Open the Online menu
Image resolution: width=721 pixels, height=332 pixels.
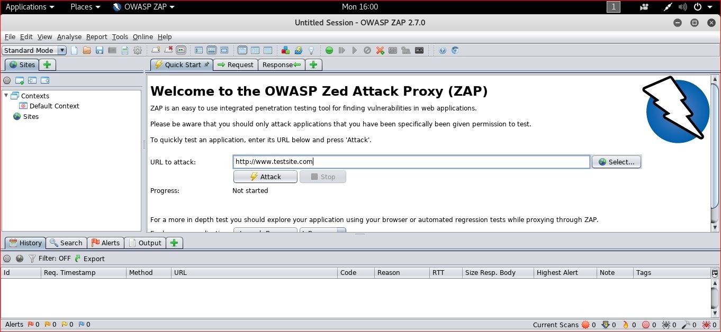click(x=143, y=36)
